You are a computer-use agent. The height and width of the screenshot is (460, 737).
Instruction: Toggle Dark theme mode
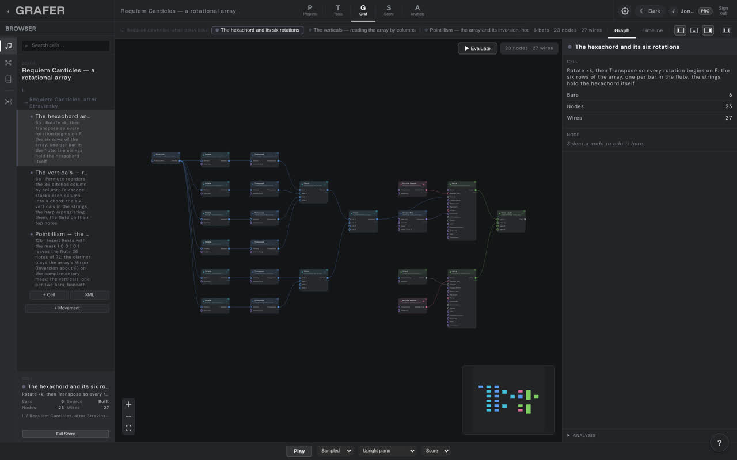point(650,11)
